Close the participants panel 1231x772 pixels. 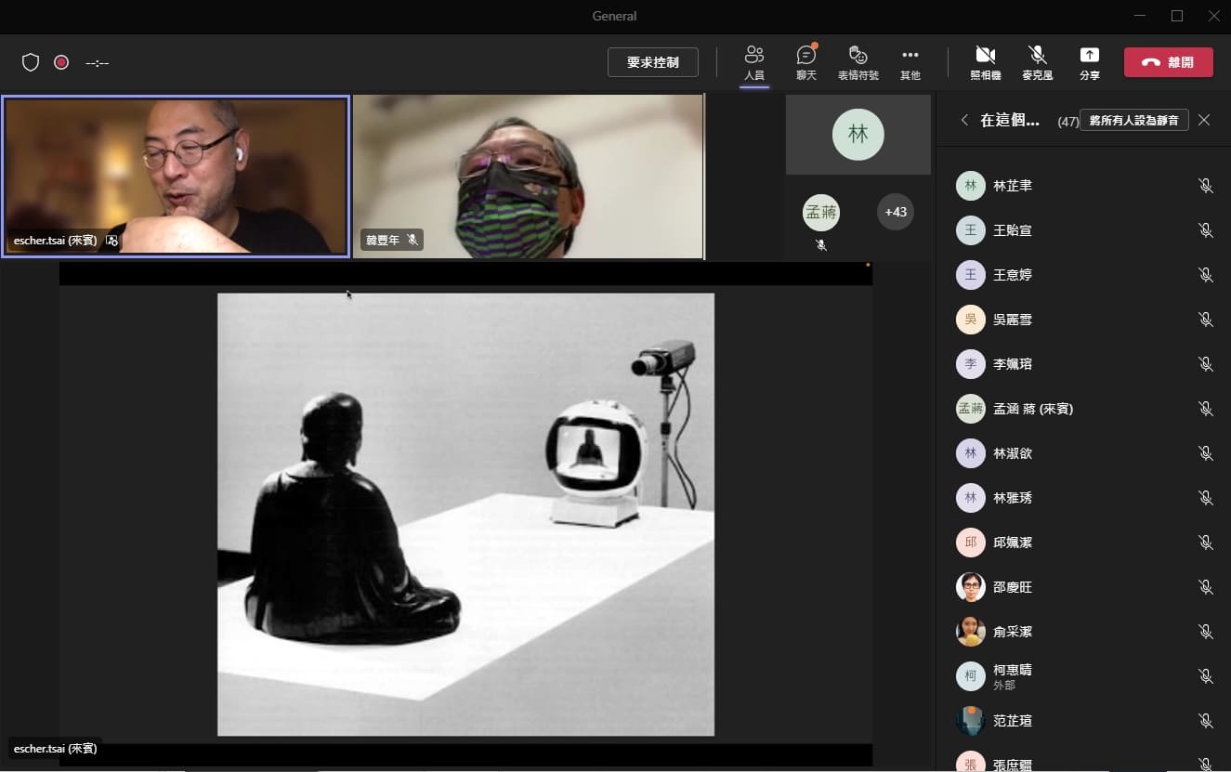click(x=1204, y=120)
